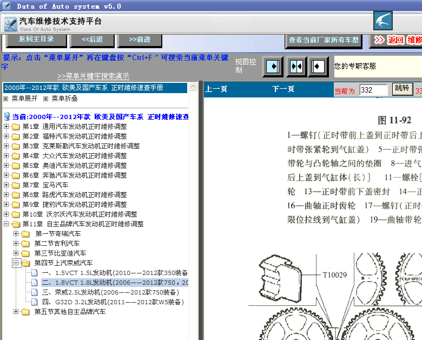
Task: Click the view control left-arrow icon
Action: tap(318, 66)
